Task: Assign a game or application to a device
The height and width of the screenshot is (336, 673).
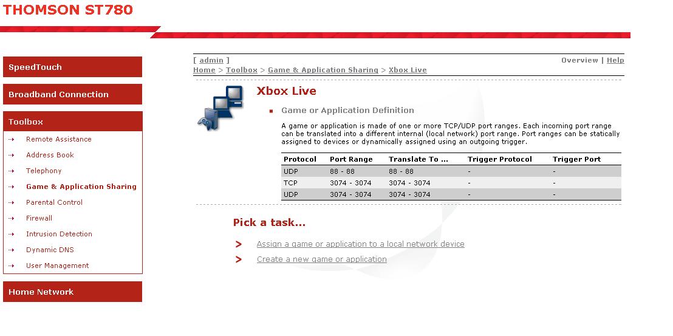Action: 361,244
